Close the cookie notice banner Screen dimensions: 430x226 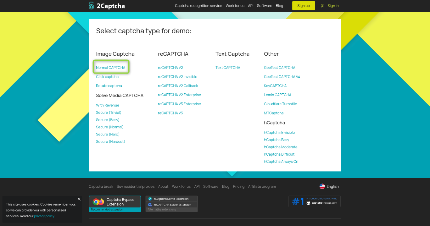79,199
